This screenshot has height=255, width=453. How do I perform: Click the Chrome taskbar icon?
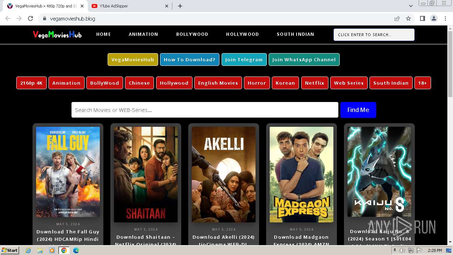click(64, 250)
